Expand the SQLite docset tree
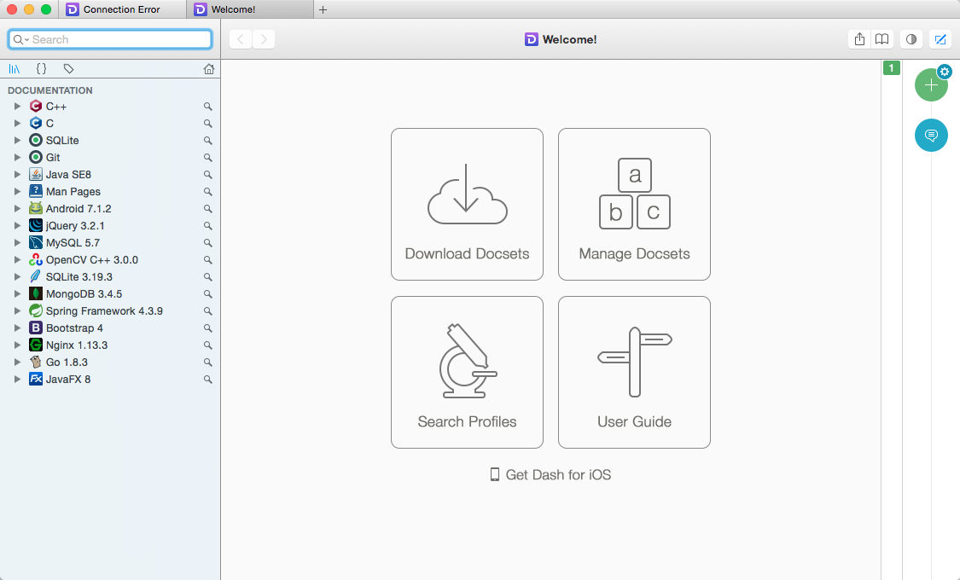This screenshot has width=960, height=580. [17, 141]
